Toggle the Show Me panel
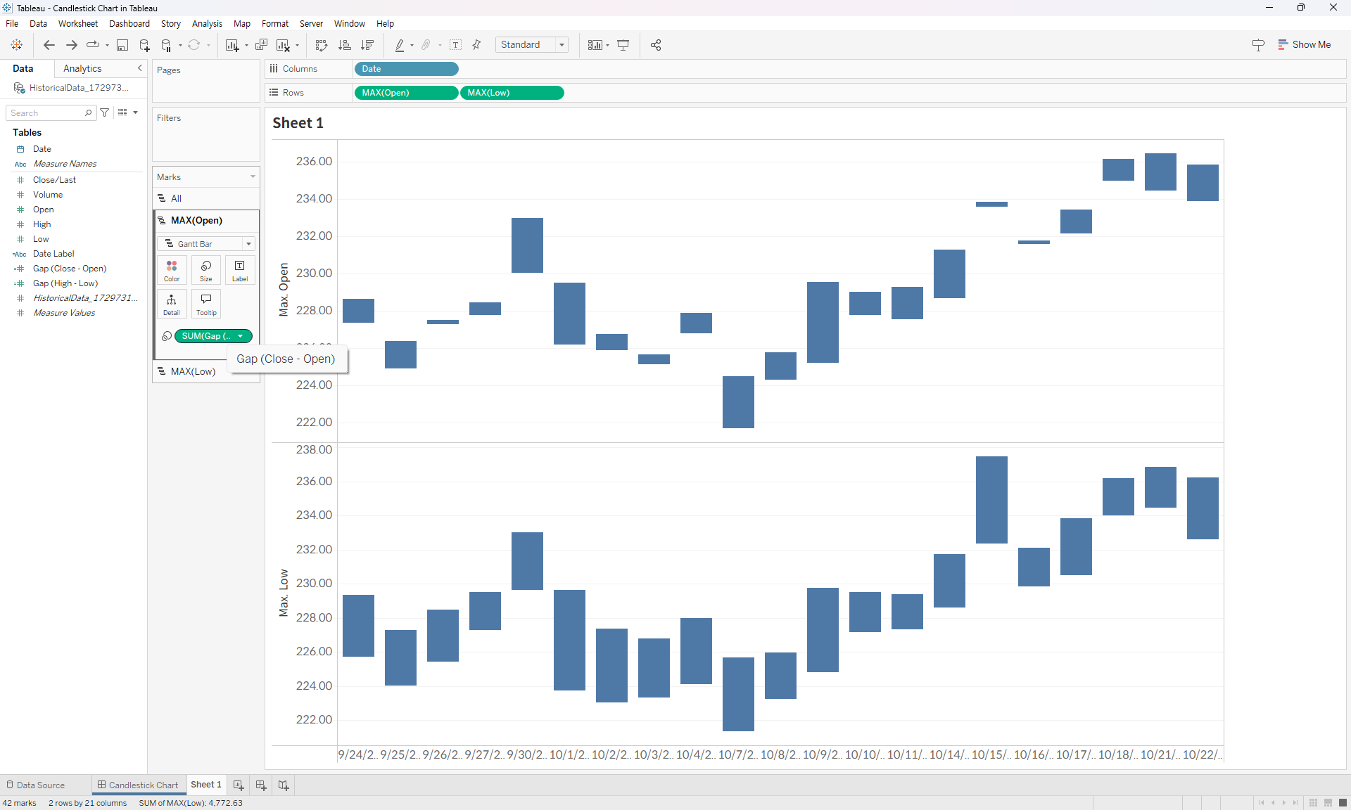Viewport: 1351px width, 810px height. (x=1305, y=44)
